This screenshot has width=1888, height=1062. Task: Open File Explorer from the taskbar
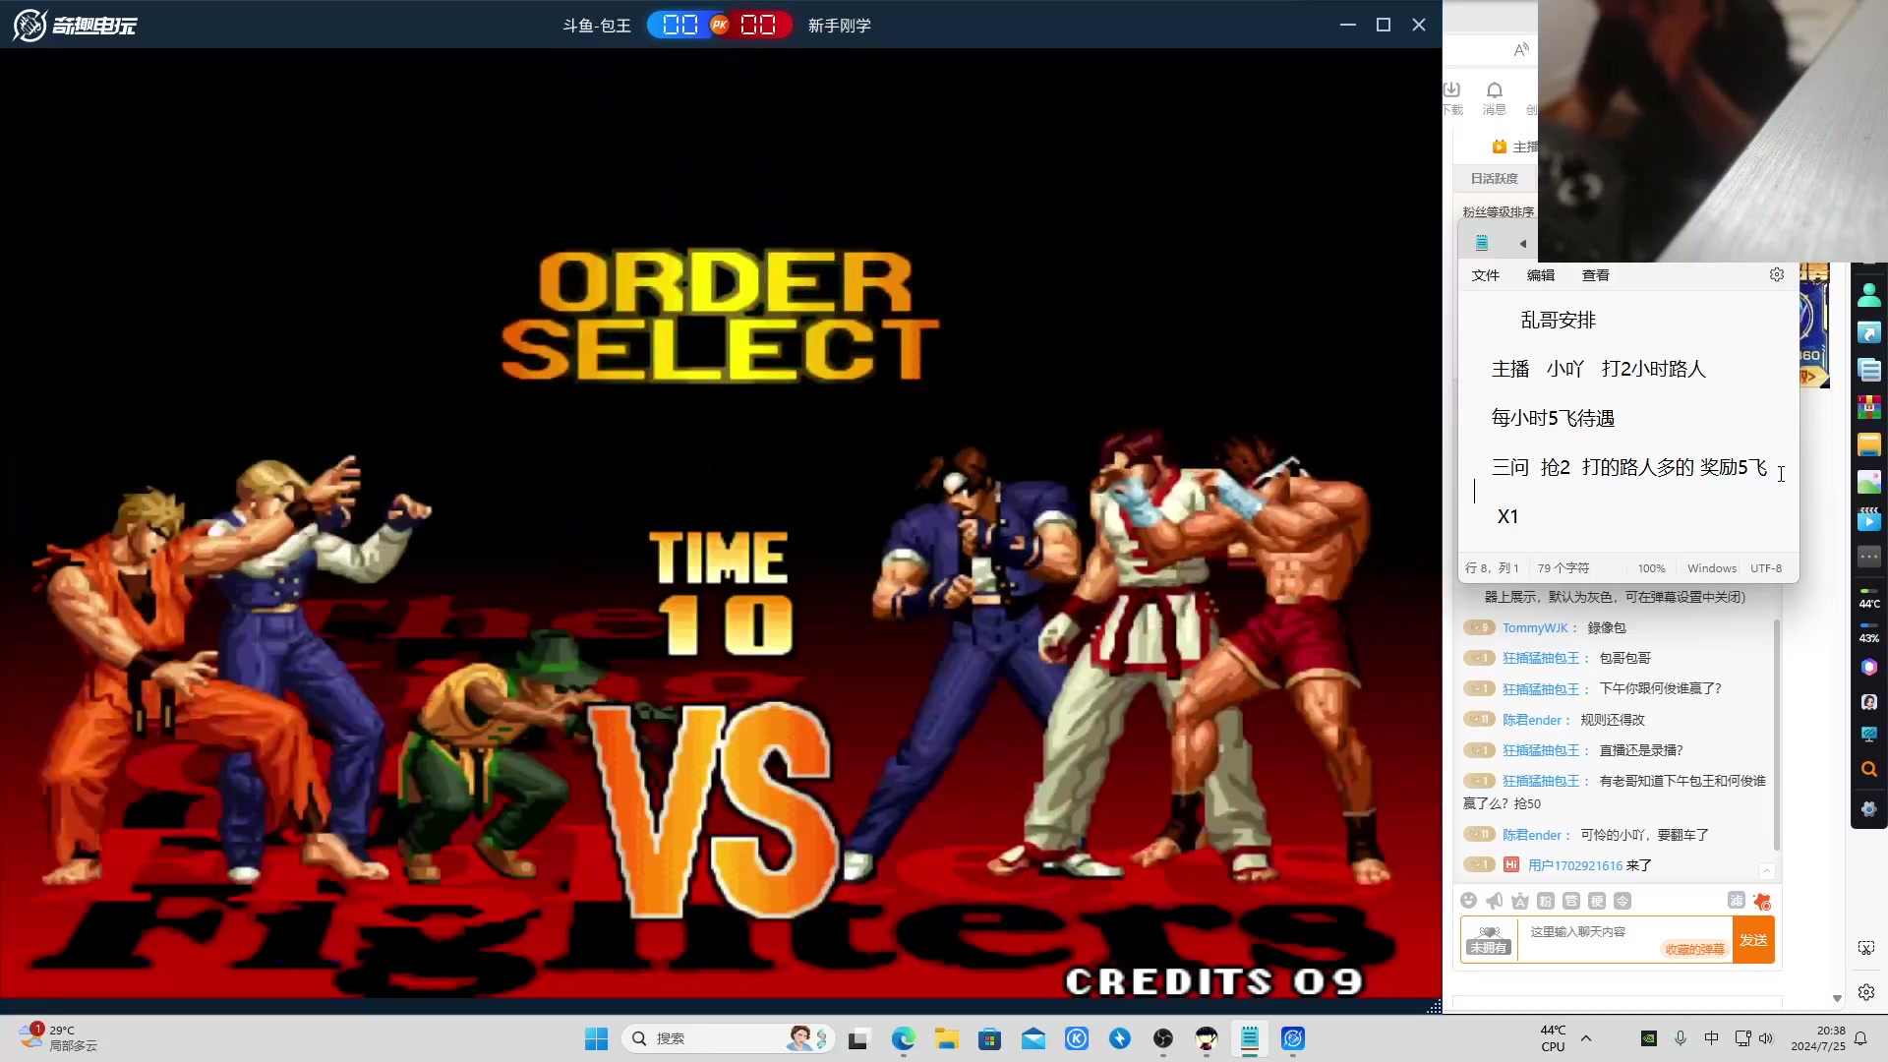946,1038
